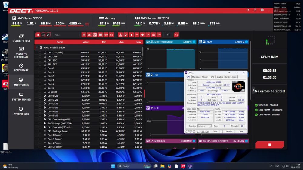Tick the SoC Voltage (SVI2 TFN) row checkbox
Viewport: 303px width, 170px height.
click(x=40, y=123)
